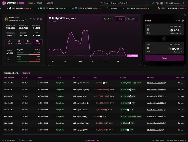
Task: Open explorer link icon for tx 6208a2e70
Action: 166,97
